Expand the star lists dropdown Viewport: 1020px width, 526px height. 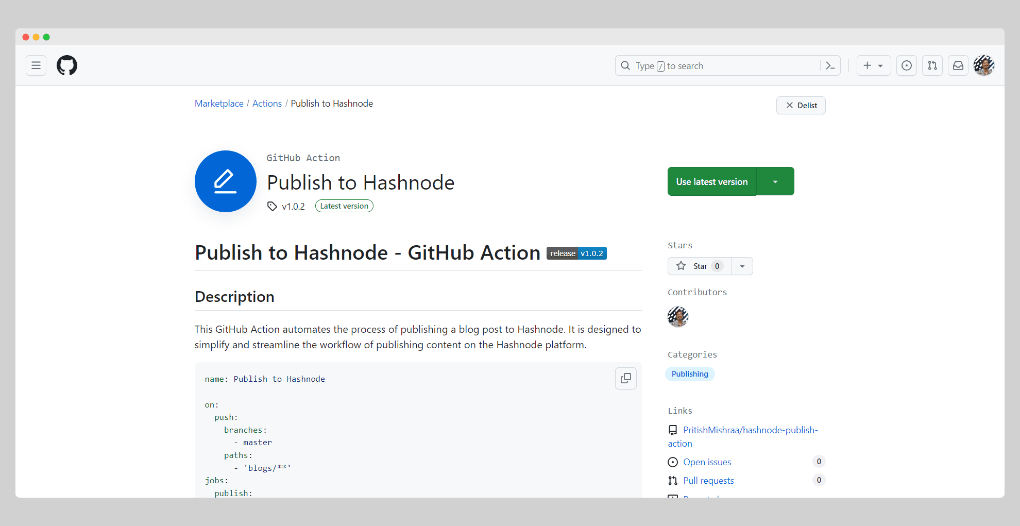[742, 266]
